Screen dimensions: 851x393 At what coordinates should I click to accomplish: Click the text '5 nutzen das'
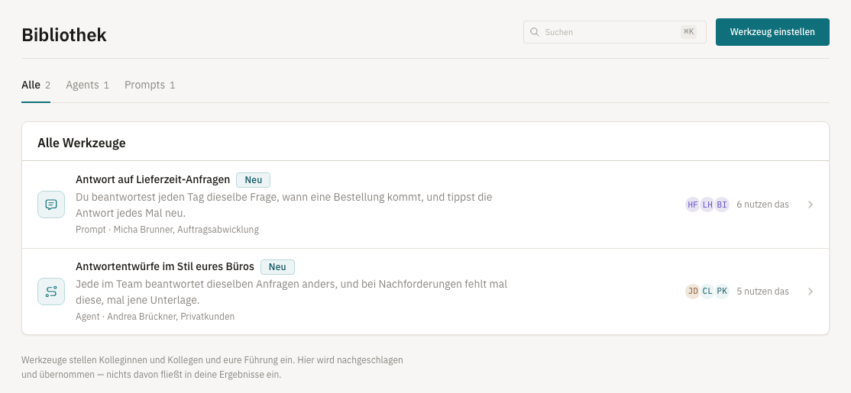coord(762,292)
